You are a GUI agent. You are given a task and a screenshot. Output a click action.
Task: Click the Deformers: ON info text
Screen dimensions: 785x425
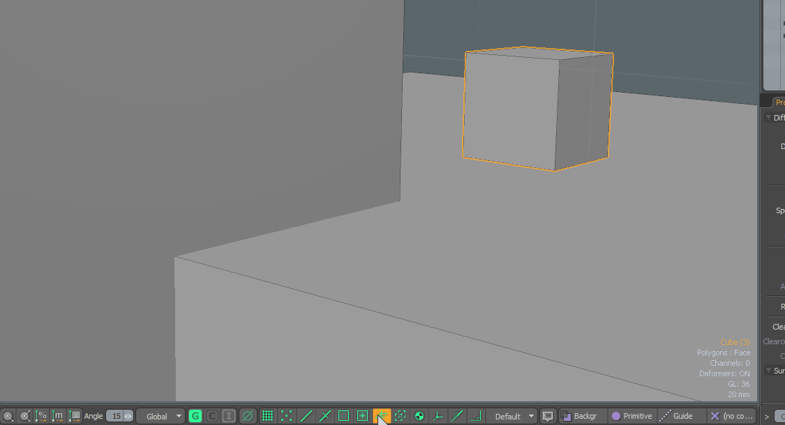coord(724,373)
